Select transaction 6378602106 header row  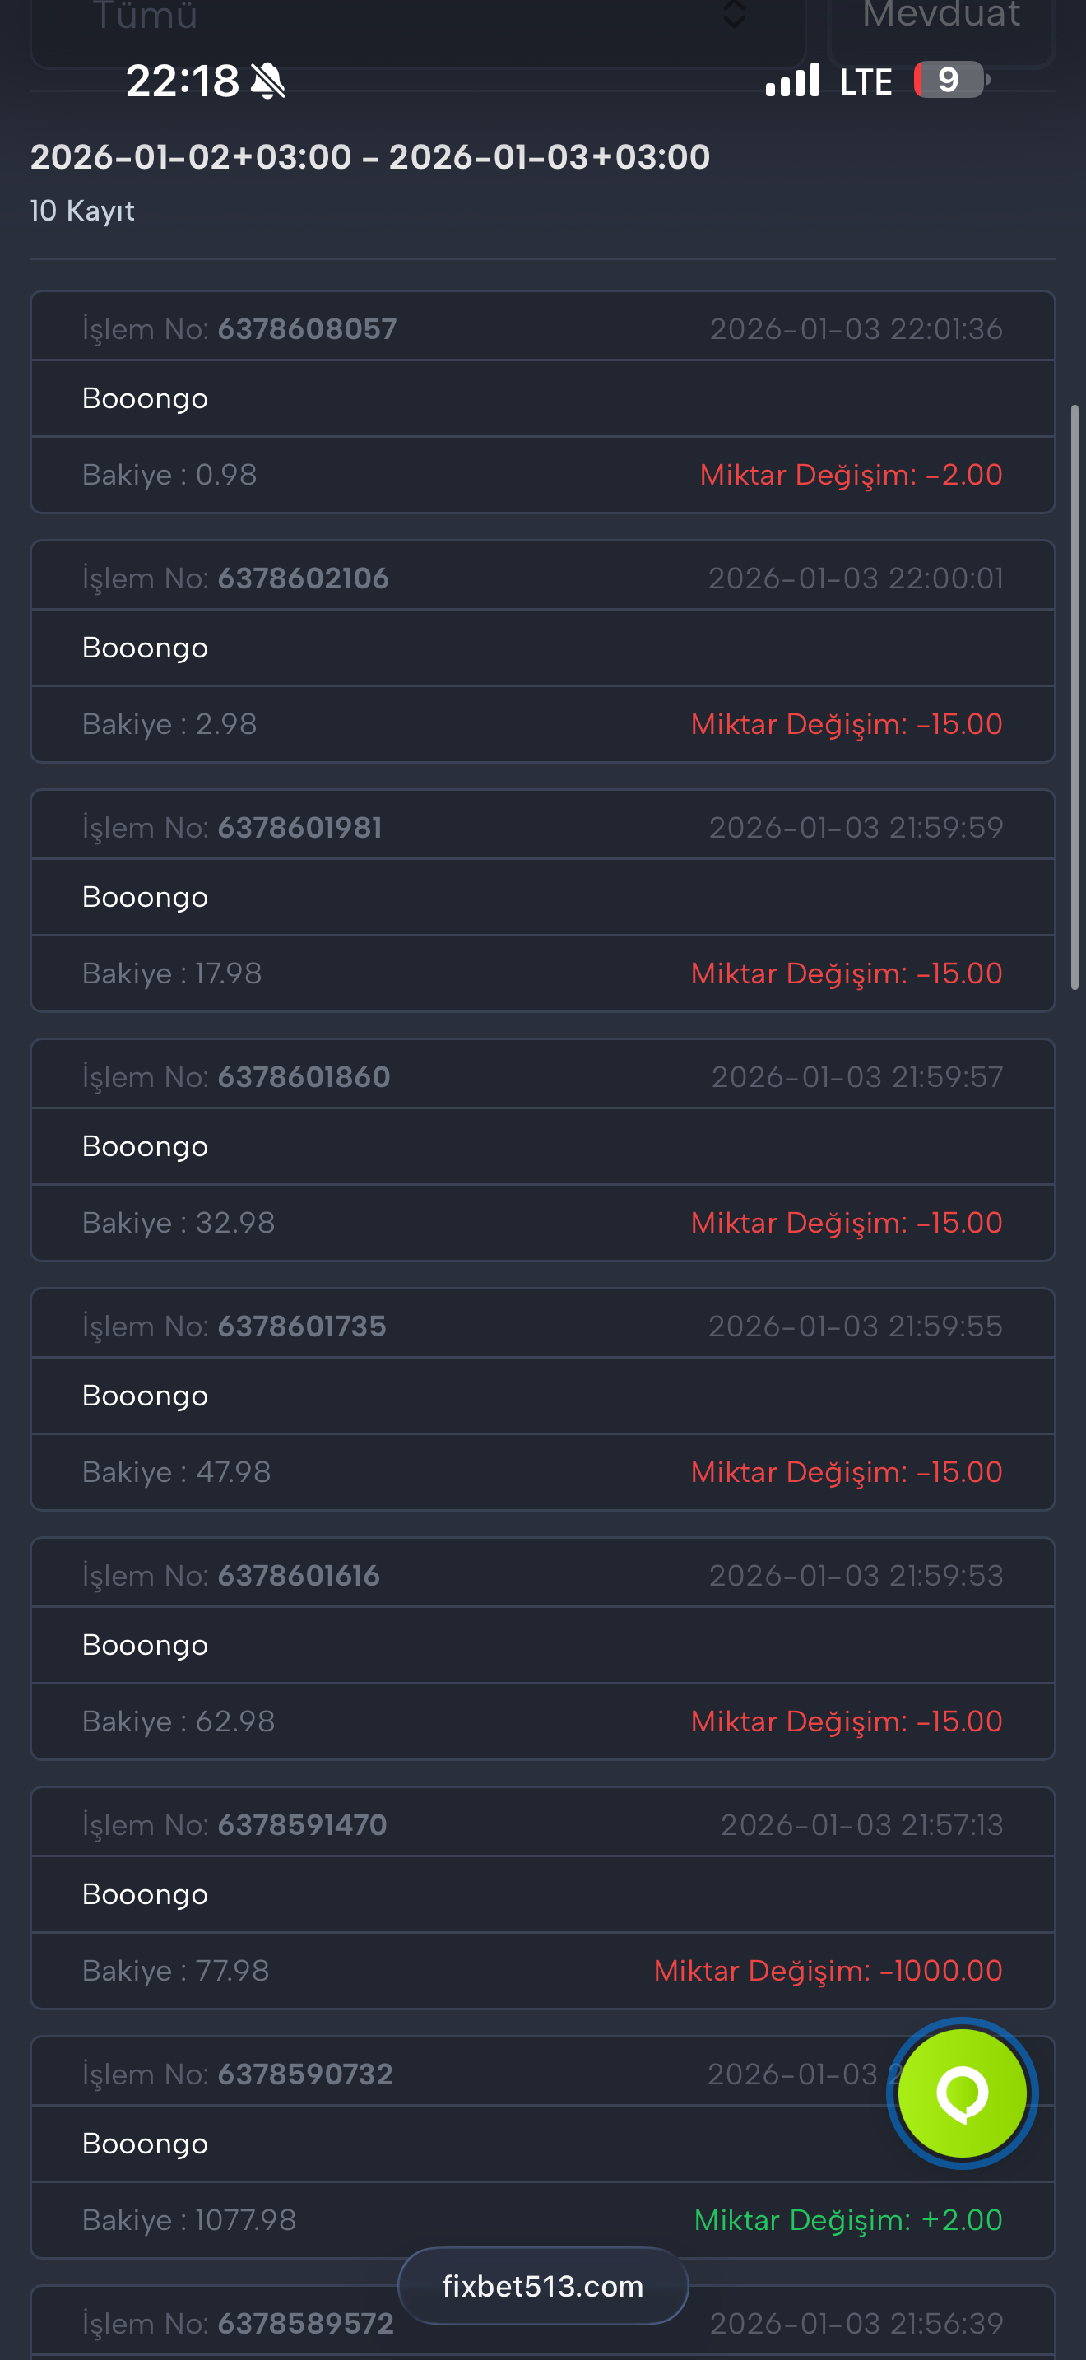[543, 577]
